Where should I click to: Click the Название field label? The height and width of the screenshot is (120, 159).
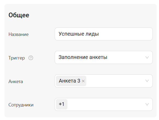tap(19, 34)
